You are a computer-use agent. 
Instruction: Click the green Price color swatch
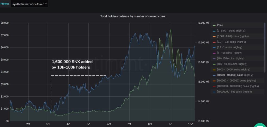click(214, 25)
